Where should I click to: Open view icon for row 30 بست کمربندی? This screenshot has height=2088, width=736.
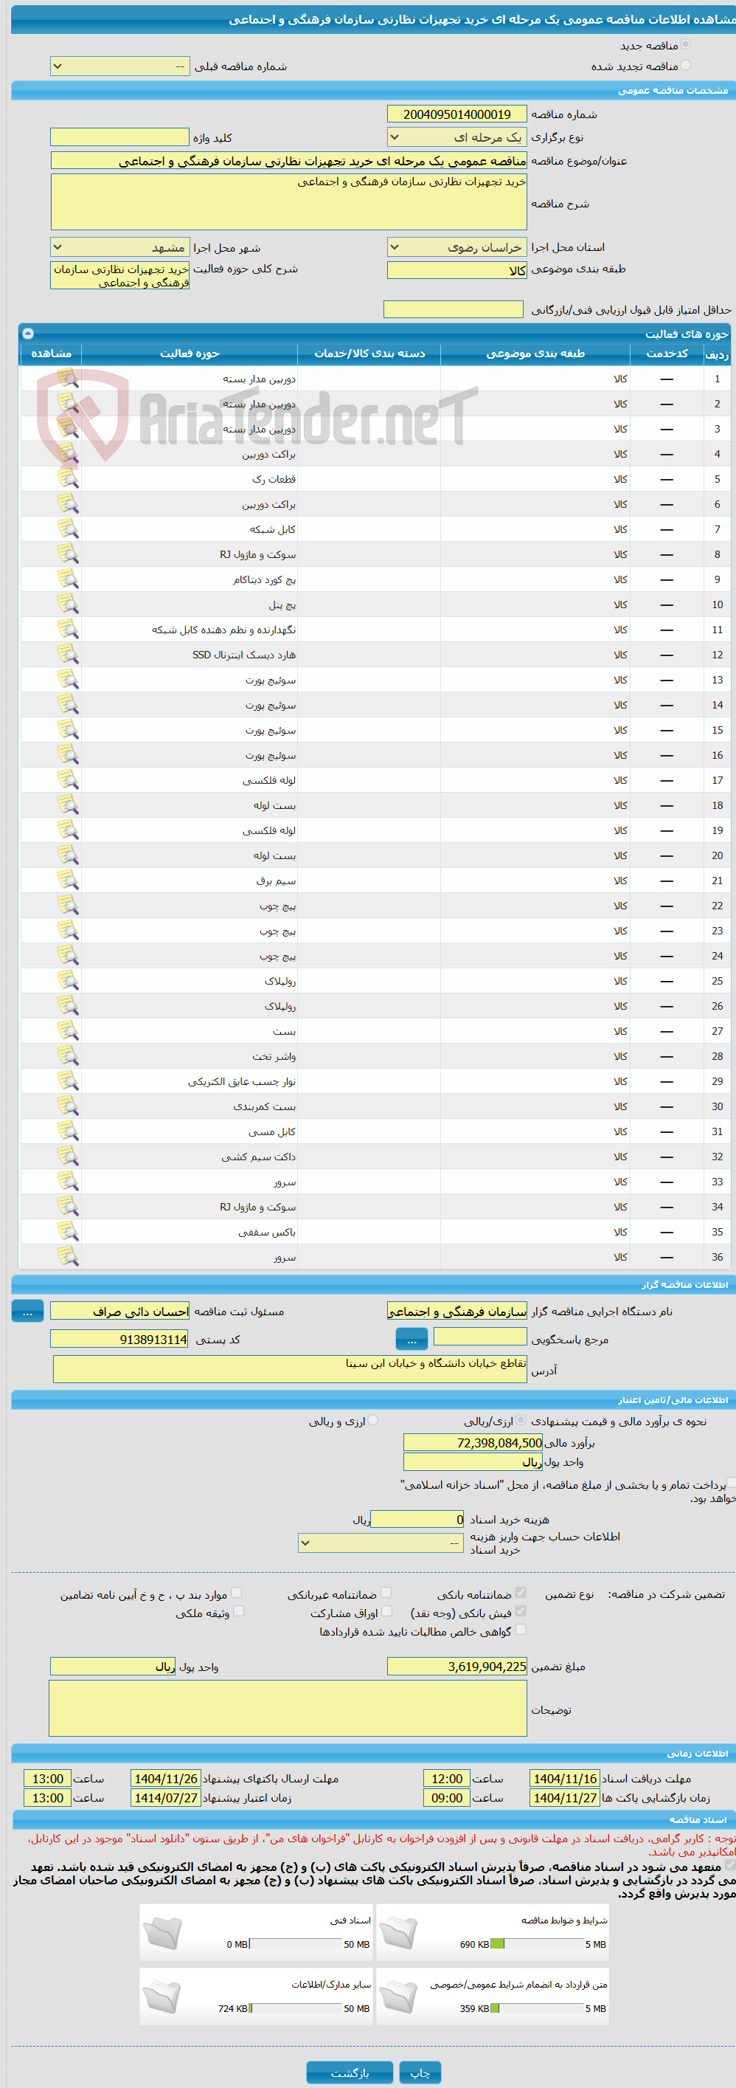[68, 1107]
